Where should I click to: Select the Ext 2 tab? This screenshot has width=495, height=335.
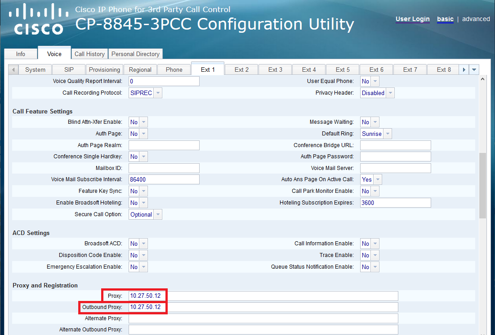tap(241, 70)
